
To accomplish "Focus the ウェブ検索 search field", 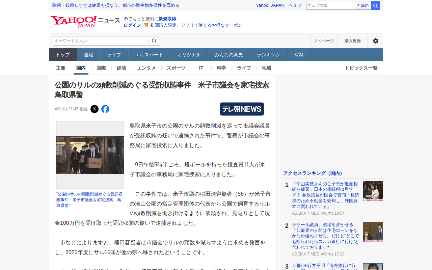I will click(330, 5).
